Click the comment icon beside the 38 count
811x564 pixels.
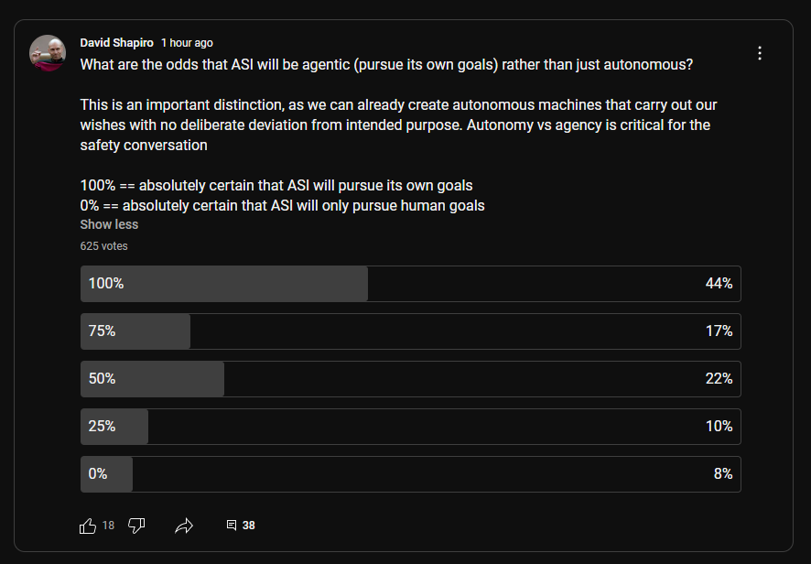(x=230, y=525)
